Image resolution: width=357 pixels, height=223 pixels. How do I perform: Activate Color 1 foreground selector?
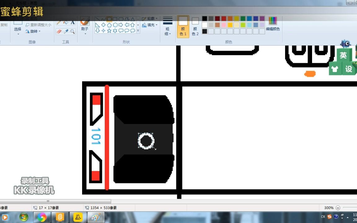click(x=183, y=26)
